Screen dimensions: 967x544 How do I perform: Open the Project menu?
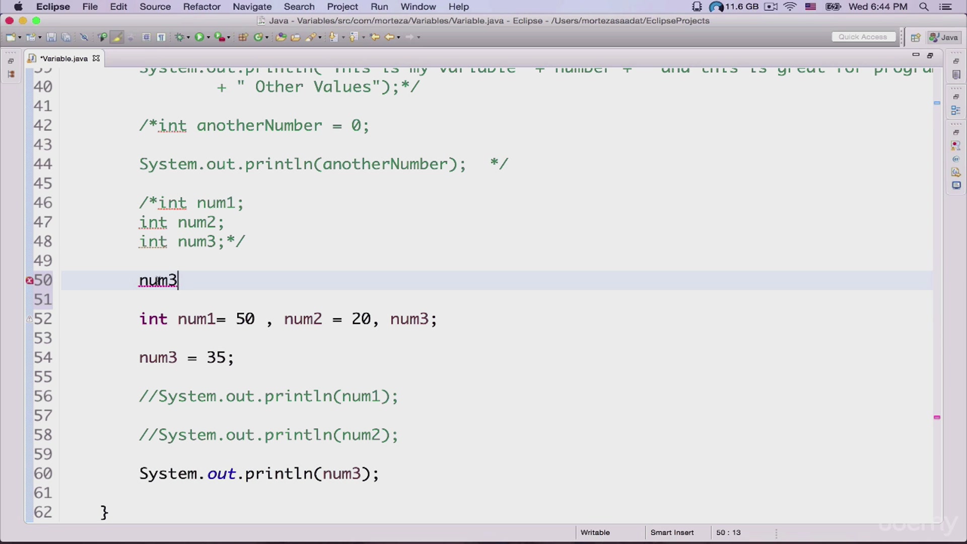pyautogui.click(x=342, y=7)
